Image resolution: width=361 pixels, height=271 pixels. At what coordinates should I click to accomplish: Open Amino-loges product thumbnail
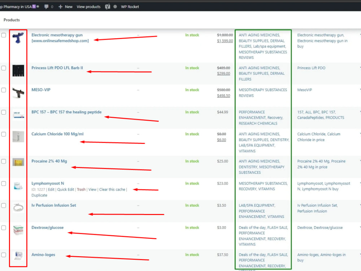(x=18, y=256)
